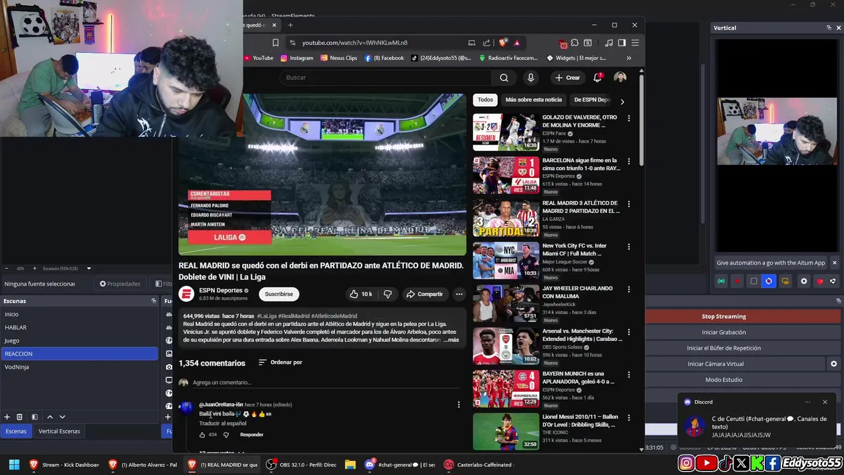Viewport: 844px width, 475px height.
Task: Open new browser tab
Action: point(290,25)
